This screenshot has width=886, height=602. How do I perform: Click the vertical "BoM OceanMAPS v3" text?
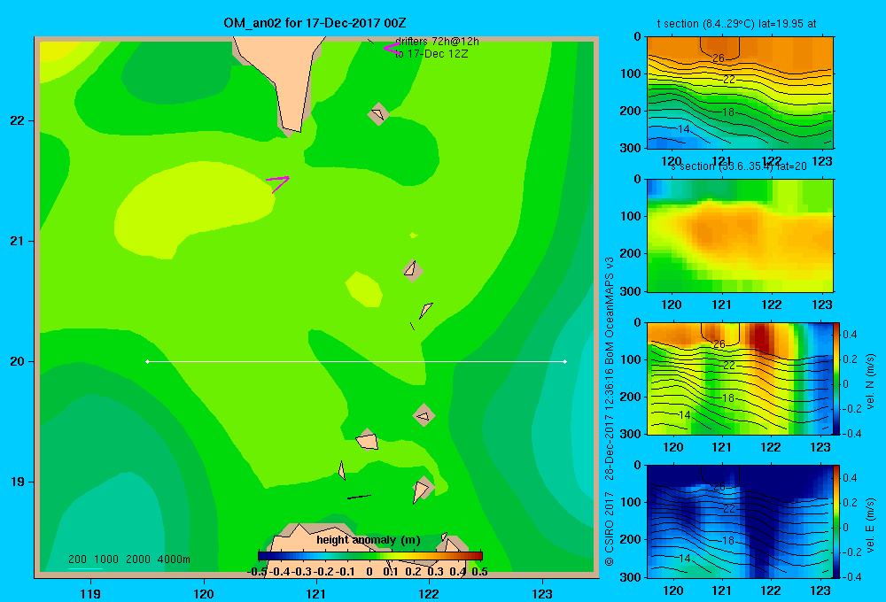point(610,310)
